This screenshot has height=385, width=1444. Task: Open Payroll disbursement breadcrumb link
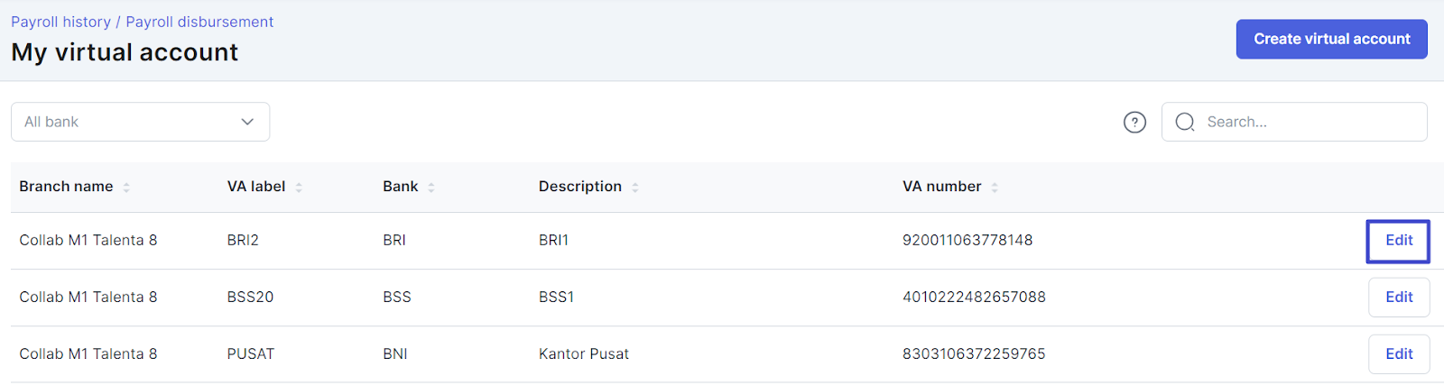click(x=199, y=22)
